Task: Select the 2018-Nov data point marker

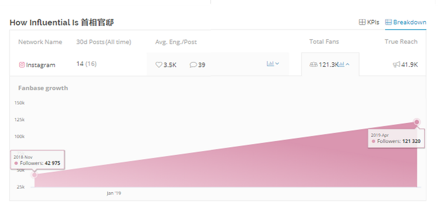Action: [x=34, y=175]
